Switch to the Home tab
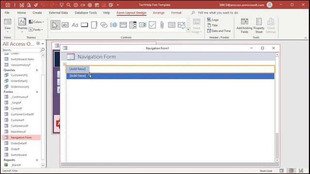The height and width of the screenshot is (174, 310). point(21,13)
